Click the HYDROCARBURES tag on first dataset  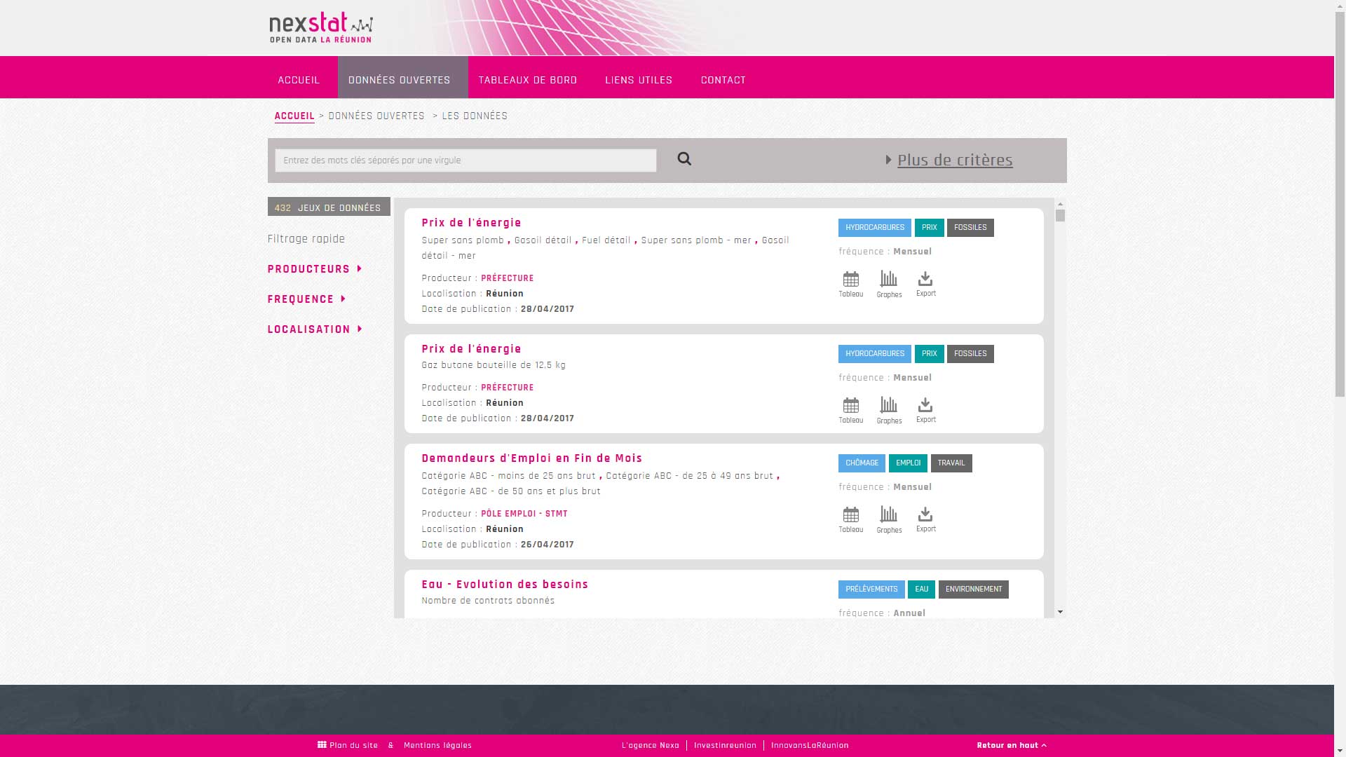coord(874,228)
